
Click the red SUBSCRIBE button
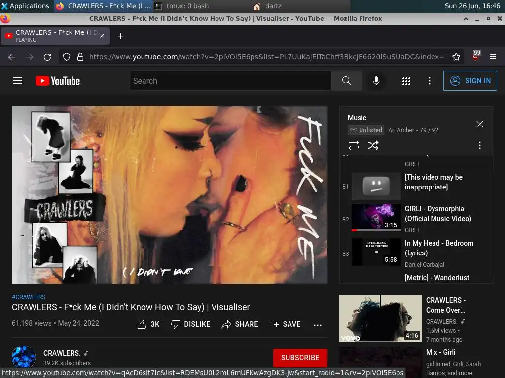tap(300, 358)
